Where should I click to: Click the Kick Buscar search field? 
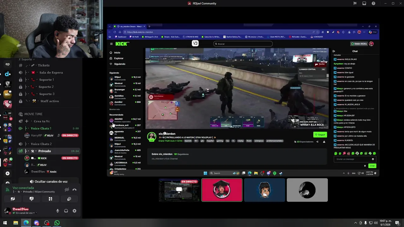click(x=243, y=44)
